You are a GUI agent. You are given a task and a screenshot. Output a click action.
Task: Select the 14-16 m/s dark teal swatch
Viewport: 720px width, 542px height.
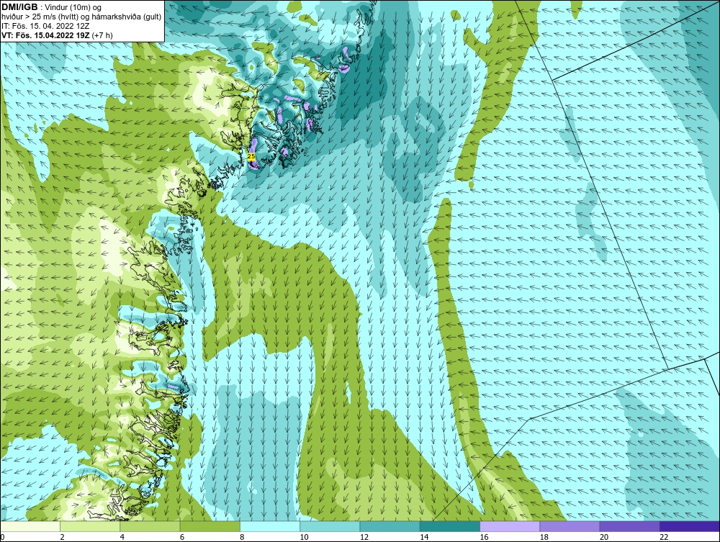coord(449,526)
